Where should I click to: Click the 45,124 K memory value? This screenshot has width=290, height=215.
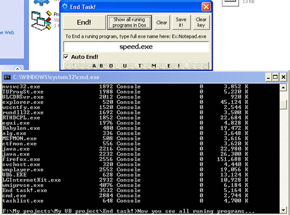click(234, 102)
